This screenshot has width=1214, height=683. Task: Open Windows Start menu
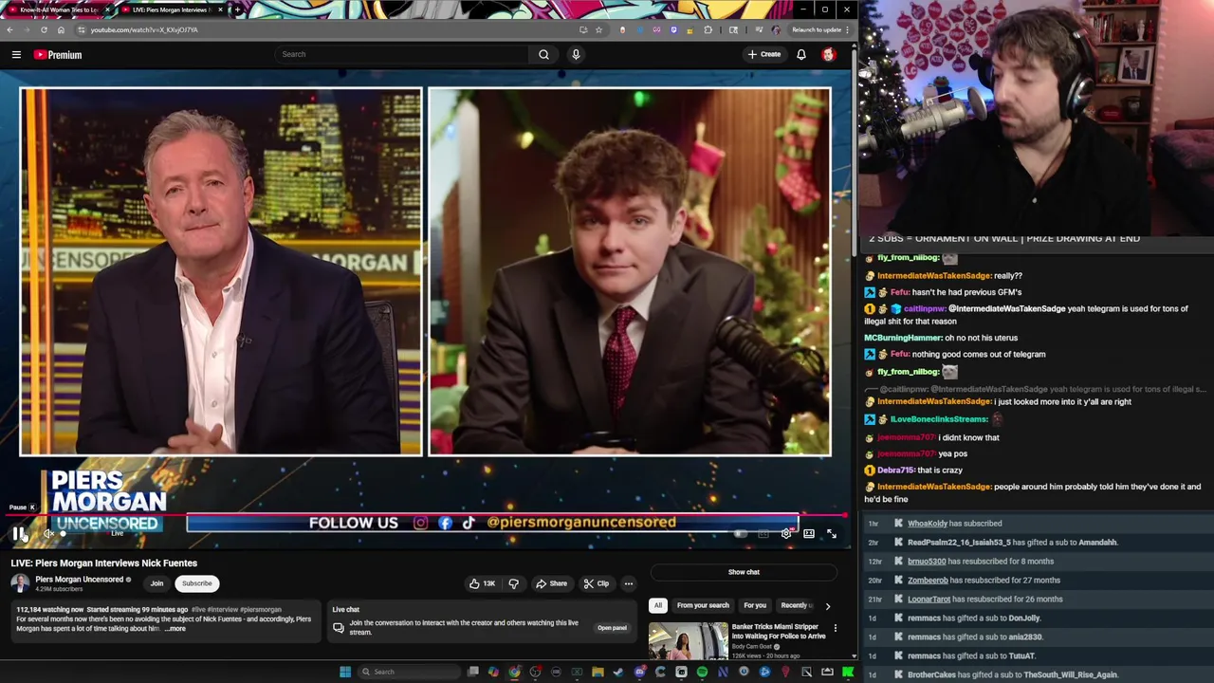[x=345, y=672]
